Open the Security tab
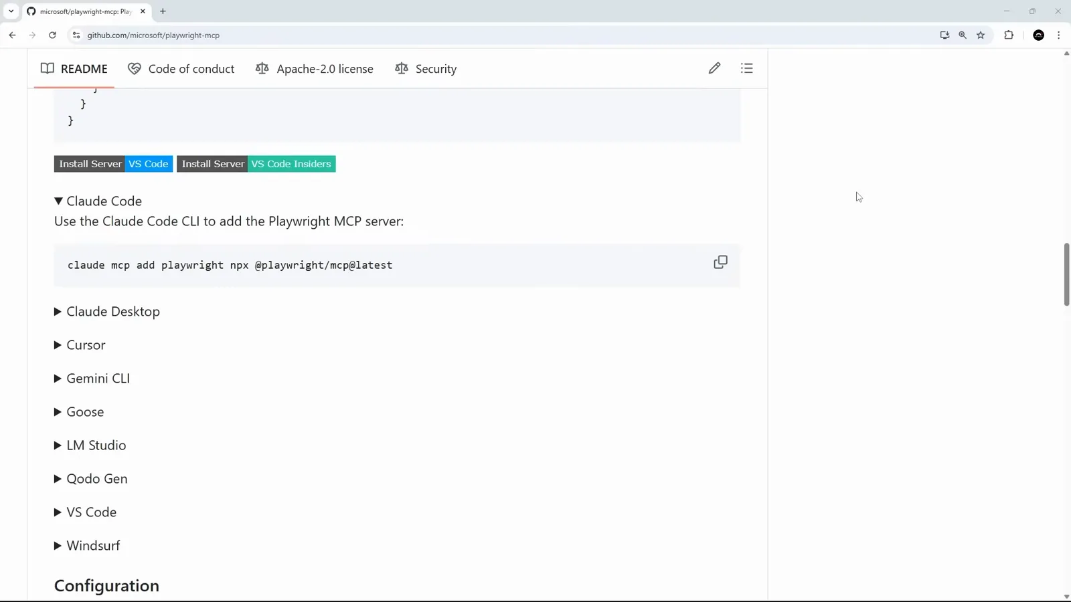1071x602 pixels. click(426, 68)
